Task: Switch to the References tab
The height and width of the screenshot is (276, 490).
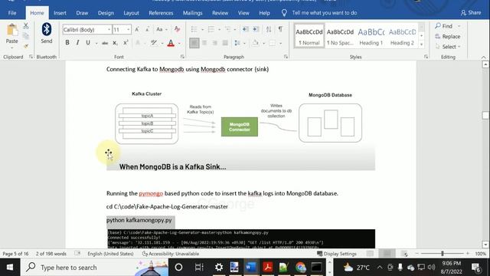Action: click(x=161, y=13)
